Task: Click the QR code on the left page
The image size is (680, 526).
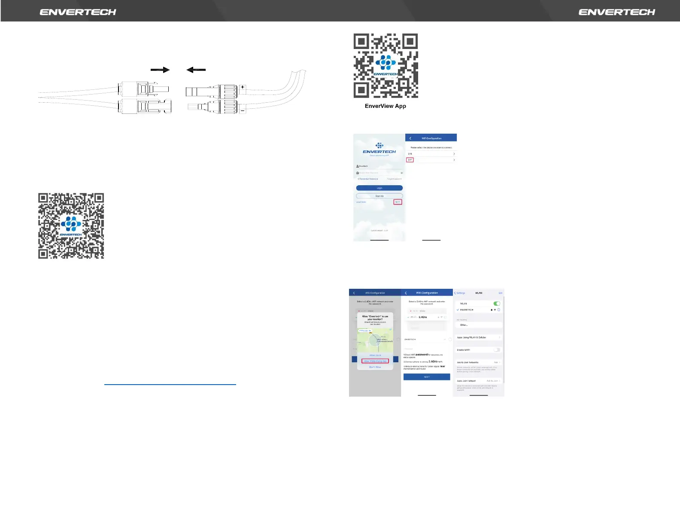Action: pyautogui.click(x=71, y=226)
